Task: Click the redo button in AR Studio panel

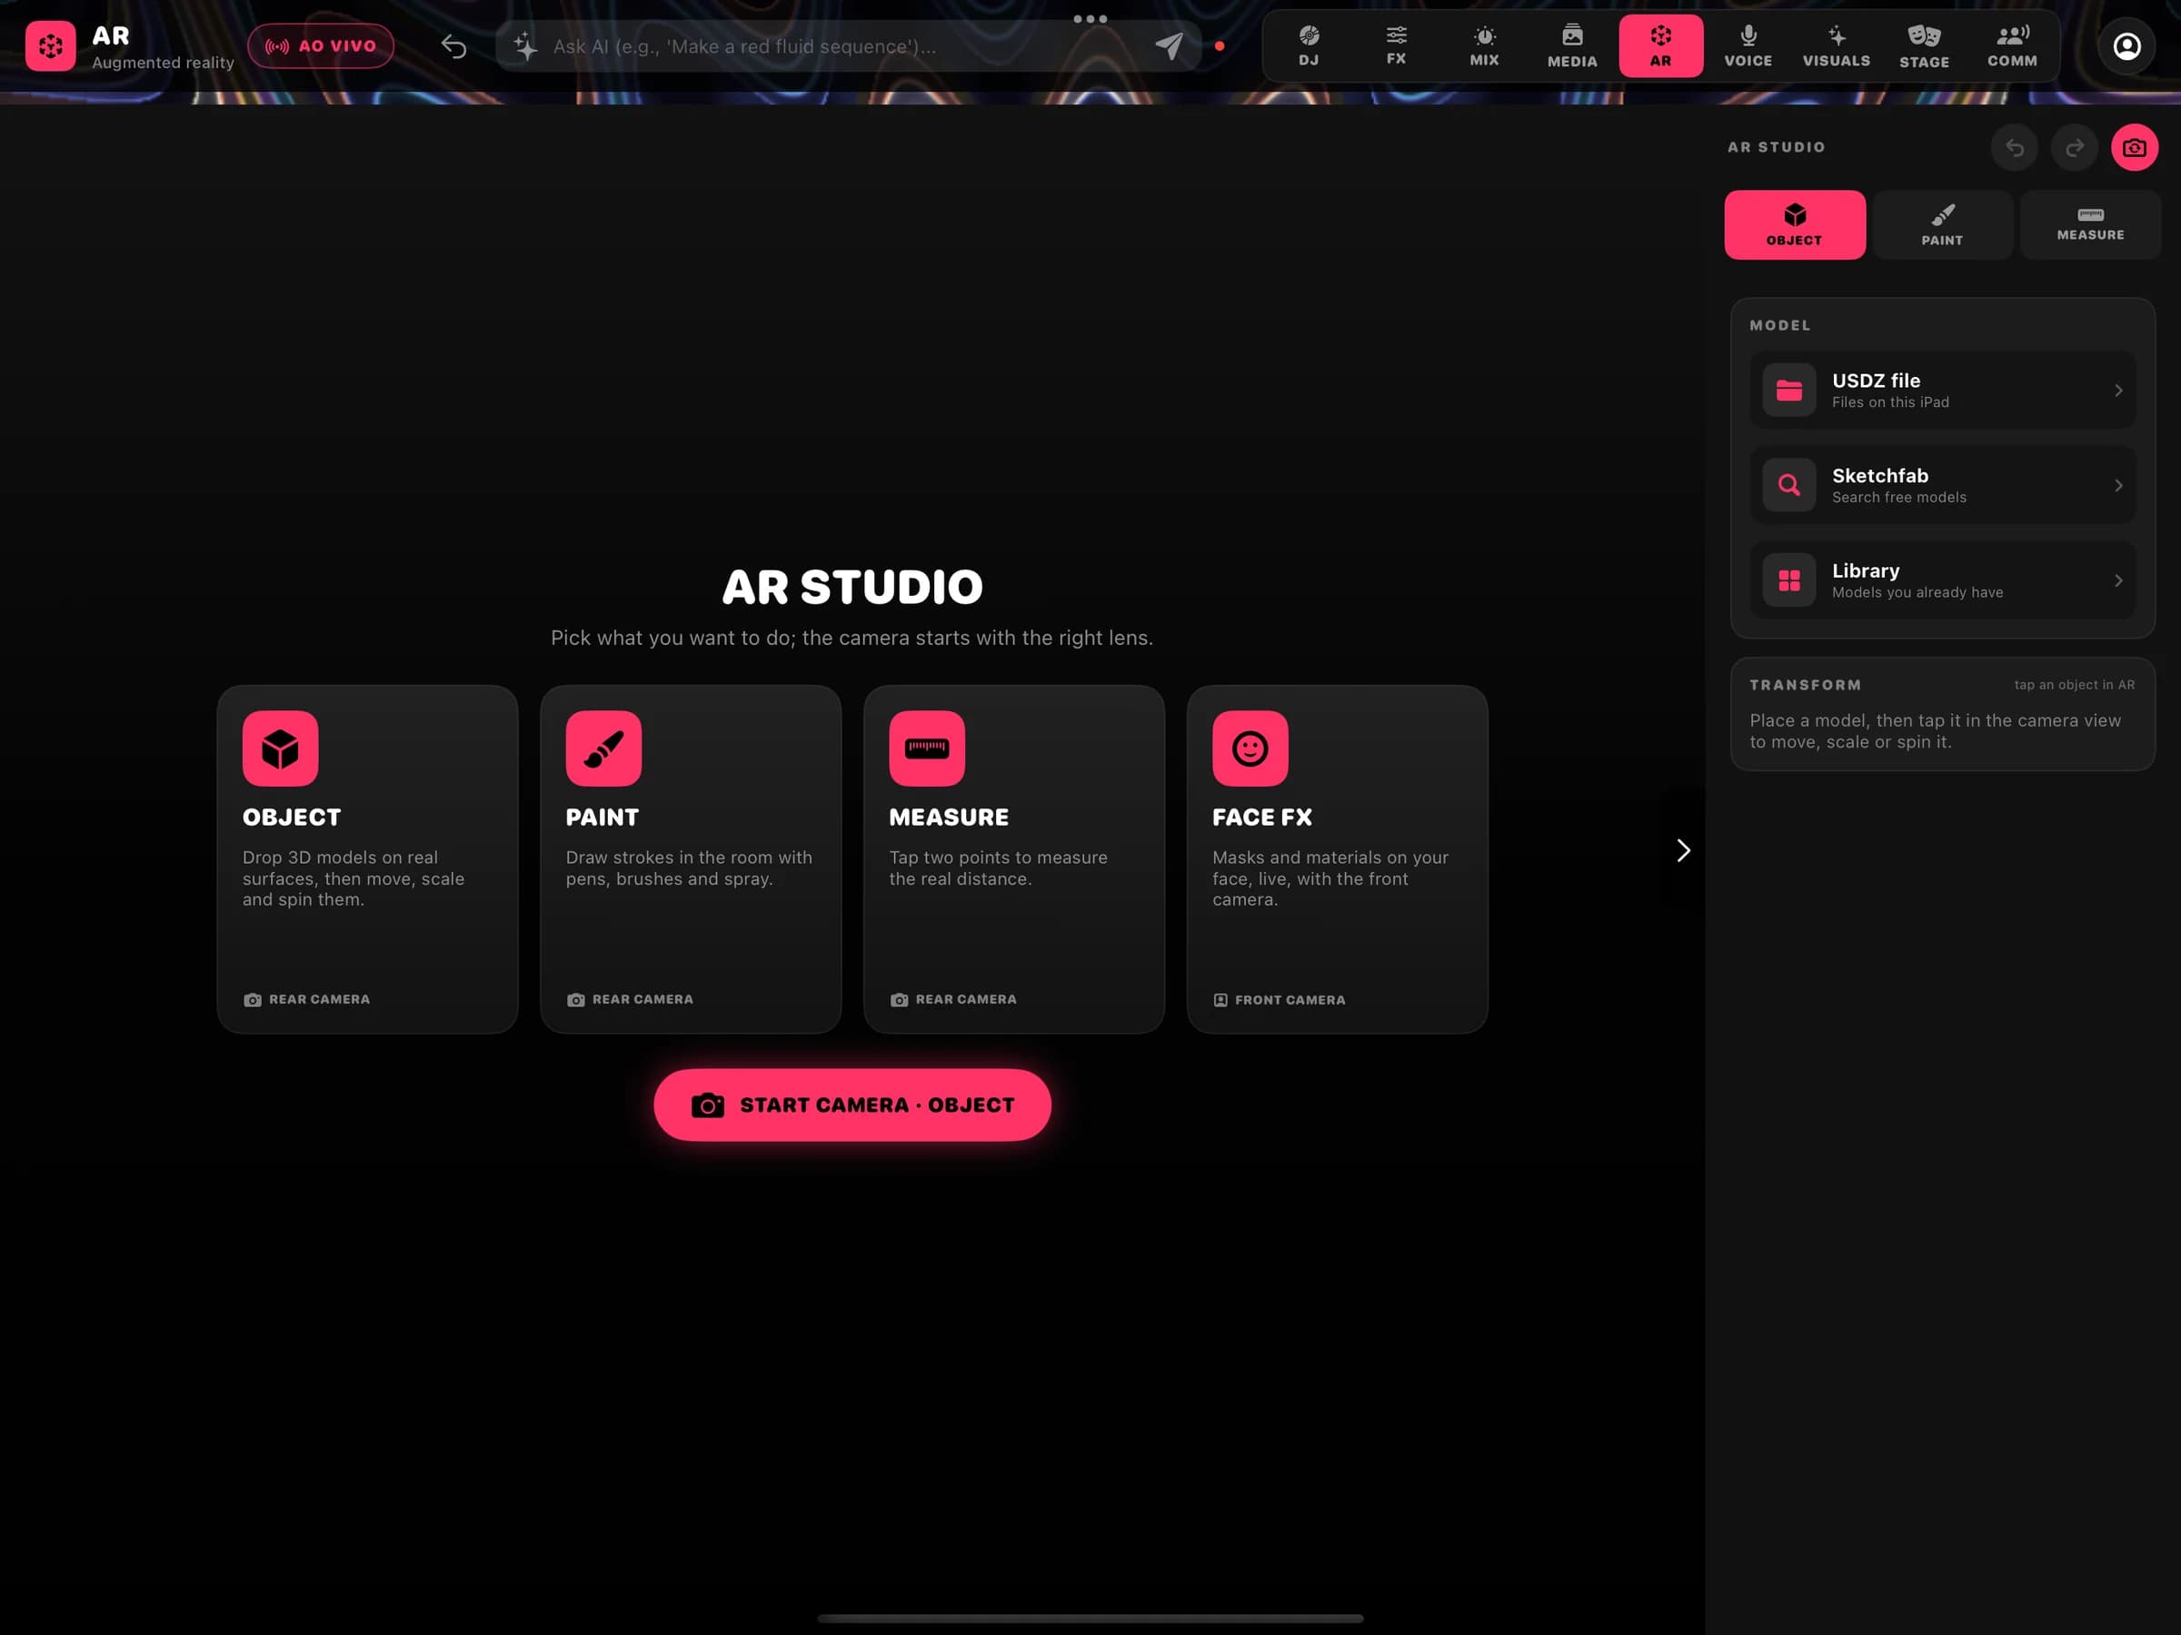Action: [x=2075, y=148]
